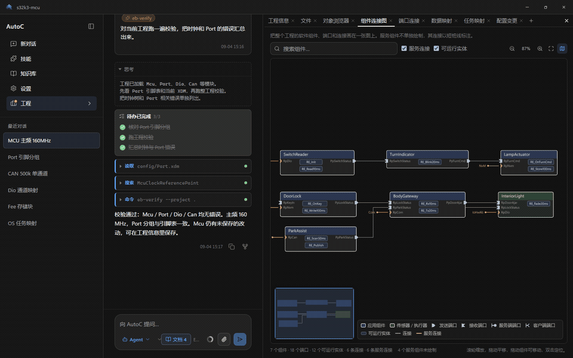
Task: Click the 87% zoom level value
Action: pyautogui.click(x=526, y=48)
